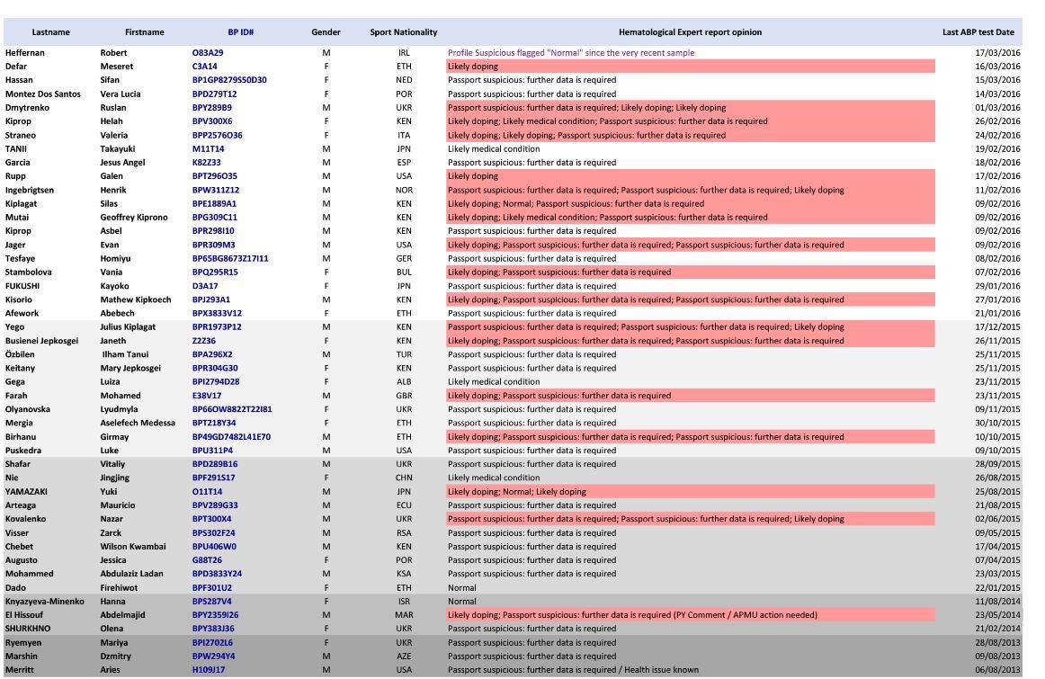Image resolution: width=1045 pixels, height=679 pixels.
Task: Click test date 01/03/2016
Action: (997, 107)
